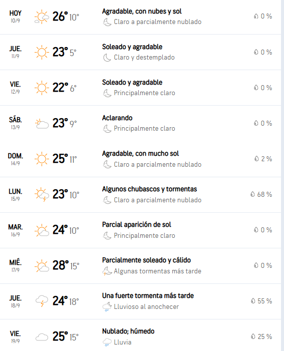284x351 pixels.
Task: Click the raindrop icon next to 68 %
Action: pos(252,194)
